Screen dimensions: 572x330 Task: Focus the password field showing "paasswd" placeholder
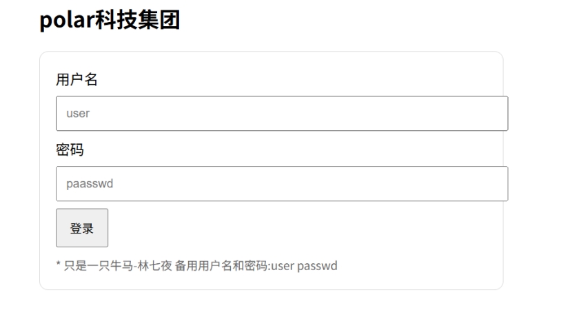(282, 184)
